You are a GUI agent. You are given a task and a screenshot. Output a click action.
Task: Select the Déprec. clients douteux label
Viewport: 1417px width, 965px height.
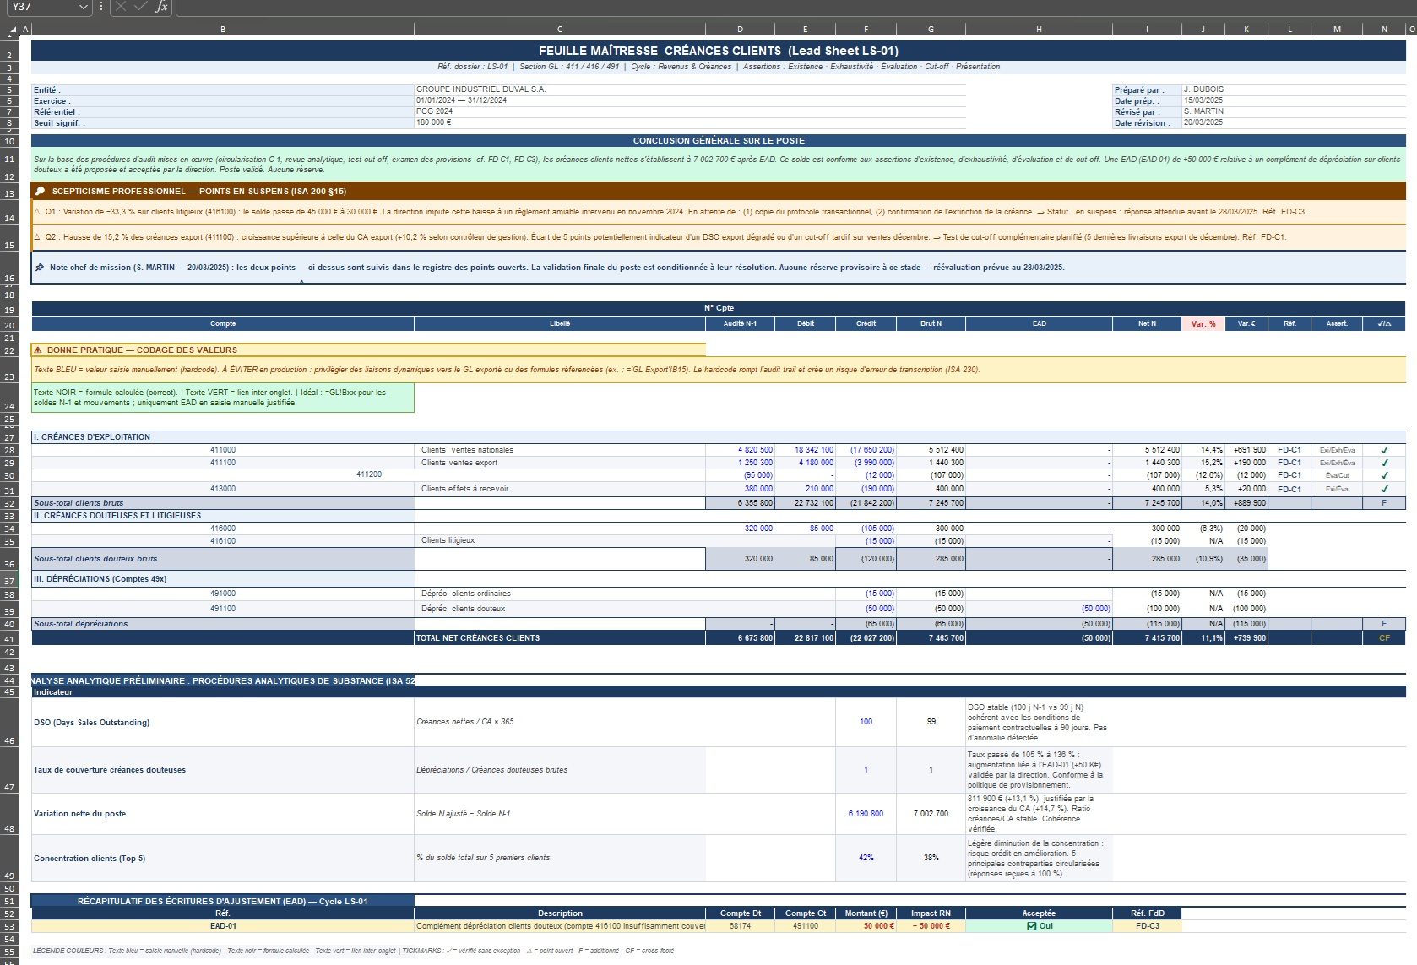pos(464,609)
